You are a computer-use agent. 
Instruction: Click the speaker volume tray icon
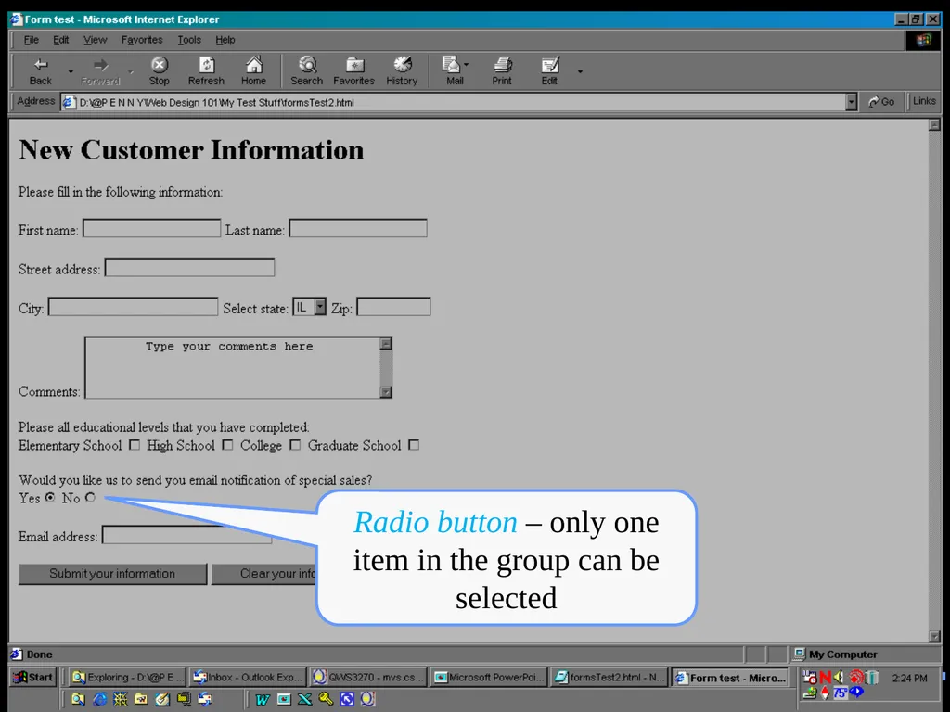(x=839, y=677)
